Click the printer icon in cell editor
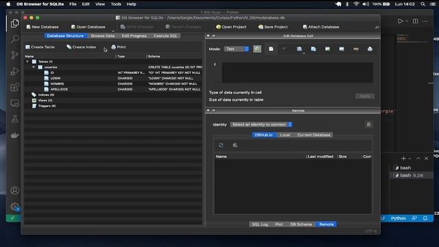Screen dimensions: 439x247 point(370,49)
